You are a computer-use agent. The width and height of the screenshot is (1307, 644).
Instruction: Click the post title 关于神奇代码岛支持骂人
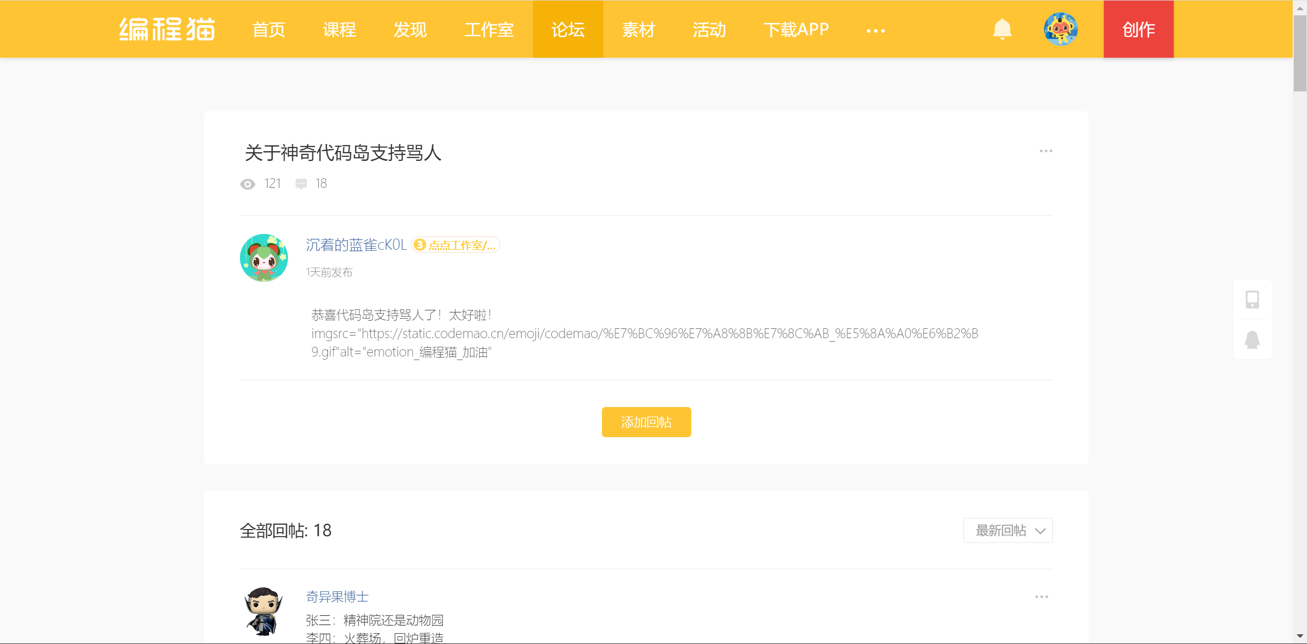tap(343, 153)
